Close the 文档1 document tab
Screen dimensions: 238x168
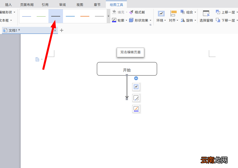tap(55, 30)
